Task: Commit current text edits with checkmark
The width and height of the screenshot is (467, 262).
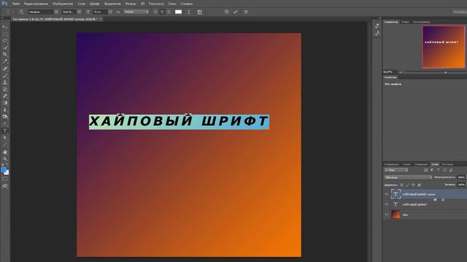Action: point(235,12)
